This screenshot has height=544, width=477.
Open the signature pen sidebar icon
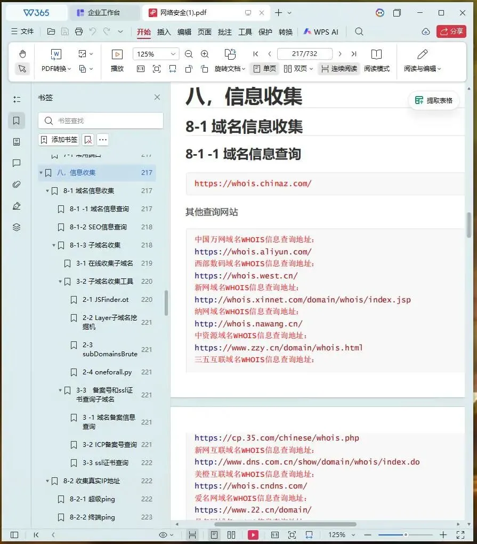[x=17, y=206]
